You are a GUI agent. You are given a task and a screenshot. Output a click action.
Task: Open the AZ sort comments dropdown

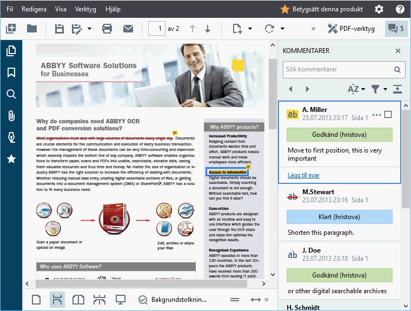tap(356, 89)
